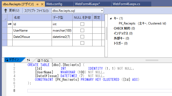The height and width of the screenshot is (96, 172).
Task: Switch to the デザイン pane tab
Action: (x=14, y=60)
